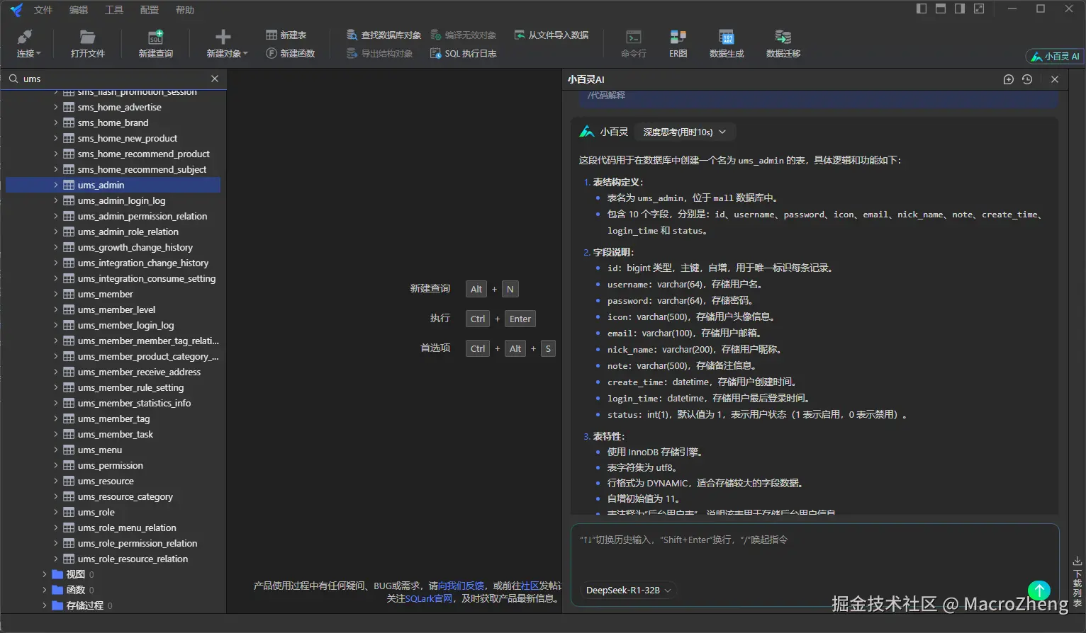
Task: Expand the ums_admin table node
Action: pos(56,185)
